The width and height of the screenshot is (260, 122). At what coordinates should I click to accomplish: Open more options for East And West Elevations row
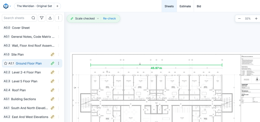[58, 117]
